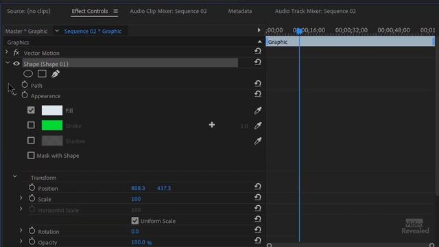Click the Opacity value 100.0 %

pos(142,242)
